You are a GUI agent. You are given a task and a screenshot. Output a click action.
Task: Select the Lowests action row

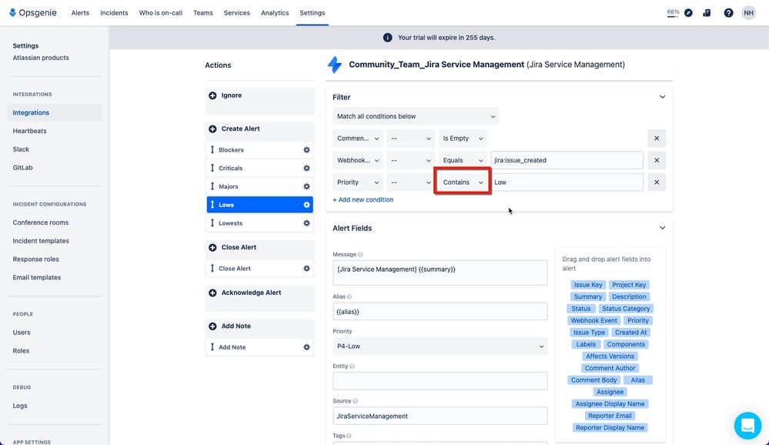[260, 223]
